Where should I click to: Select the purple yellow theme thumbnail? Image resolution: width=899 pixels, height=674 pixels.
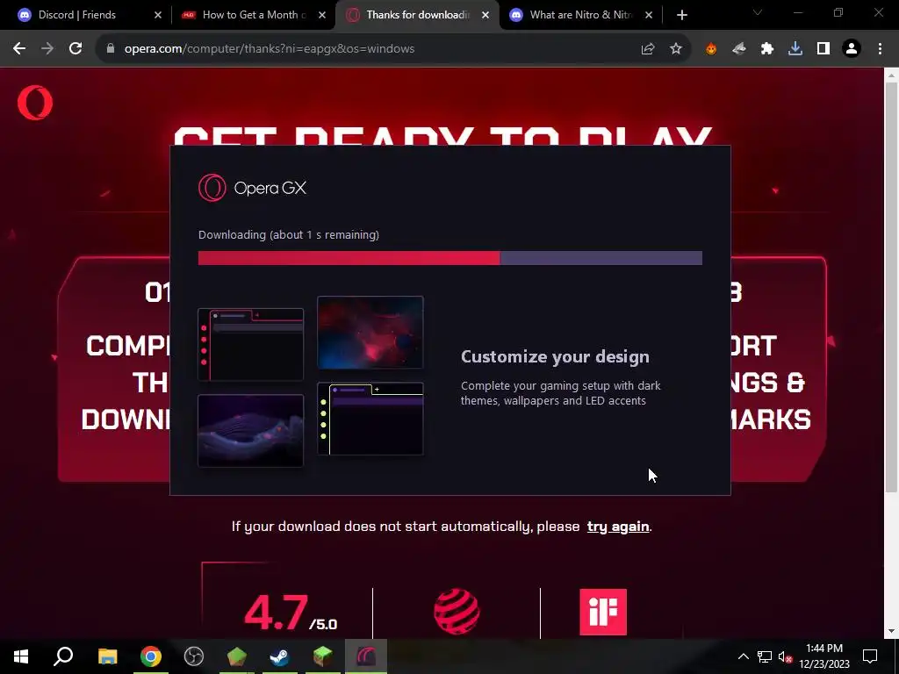pyautogui.click(x=370, y=419)
